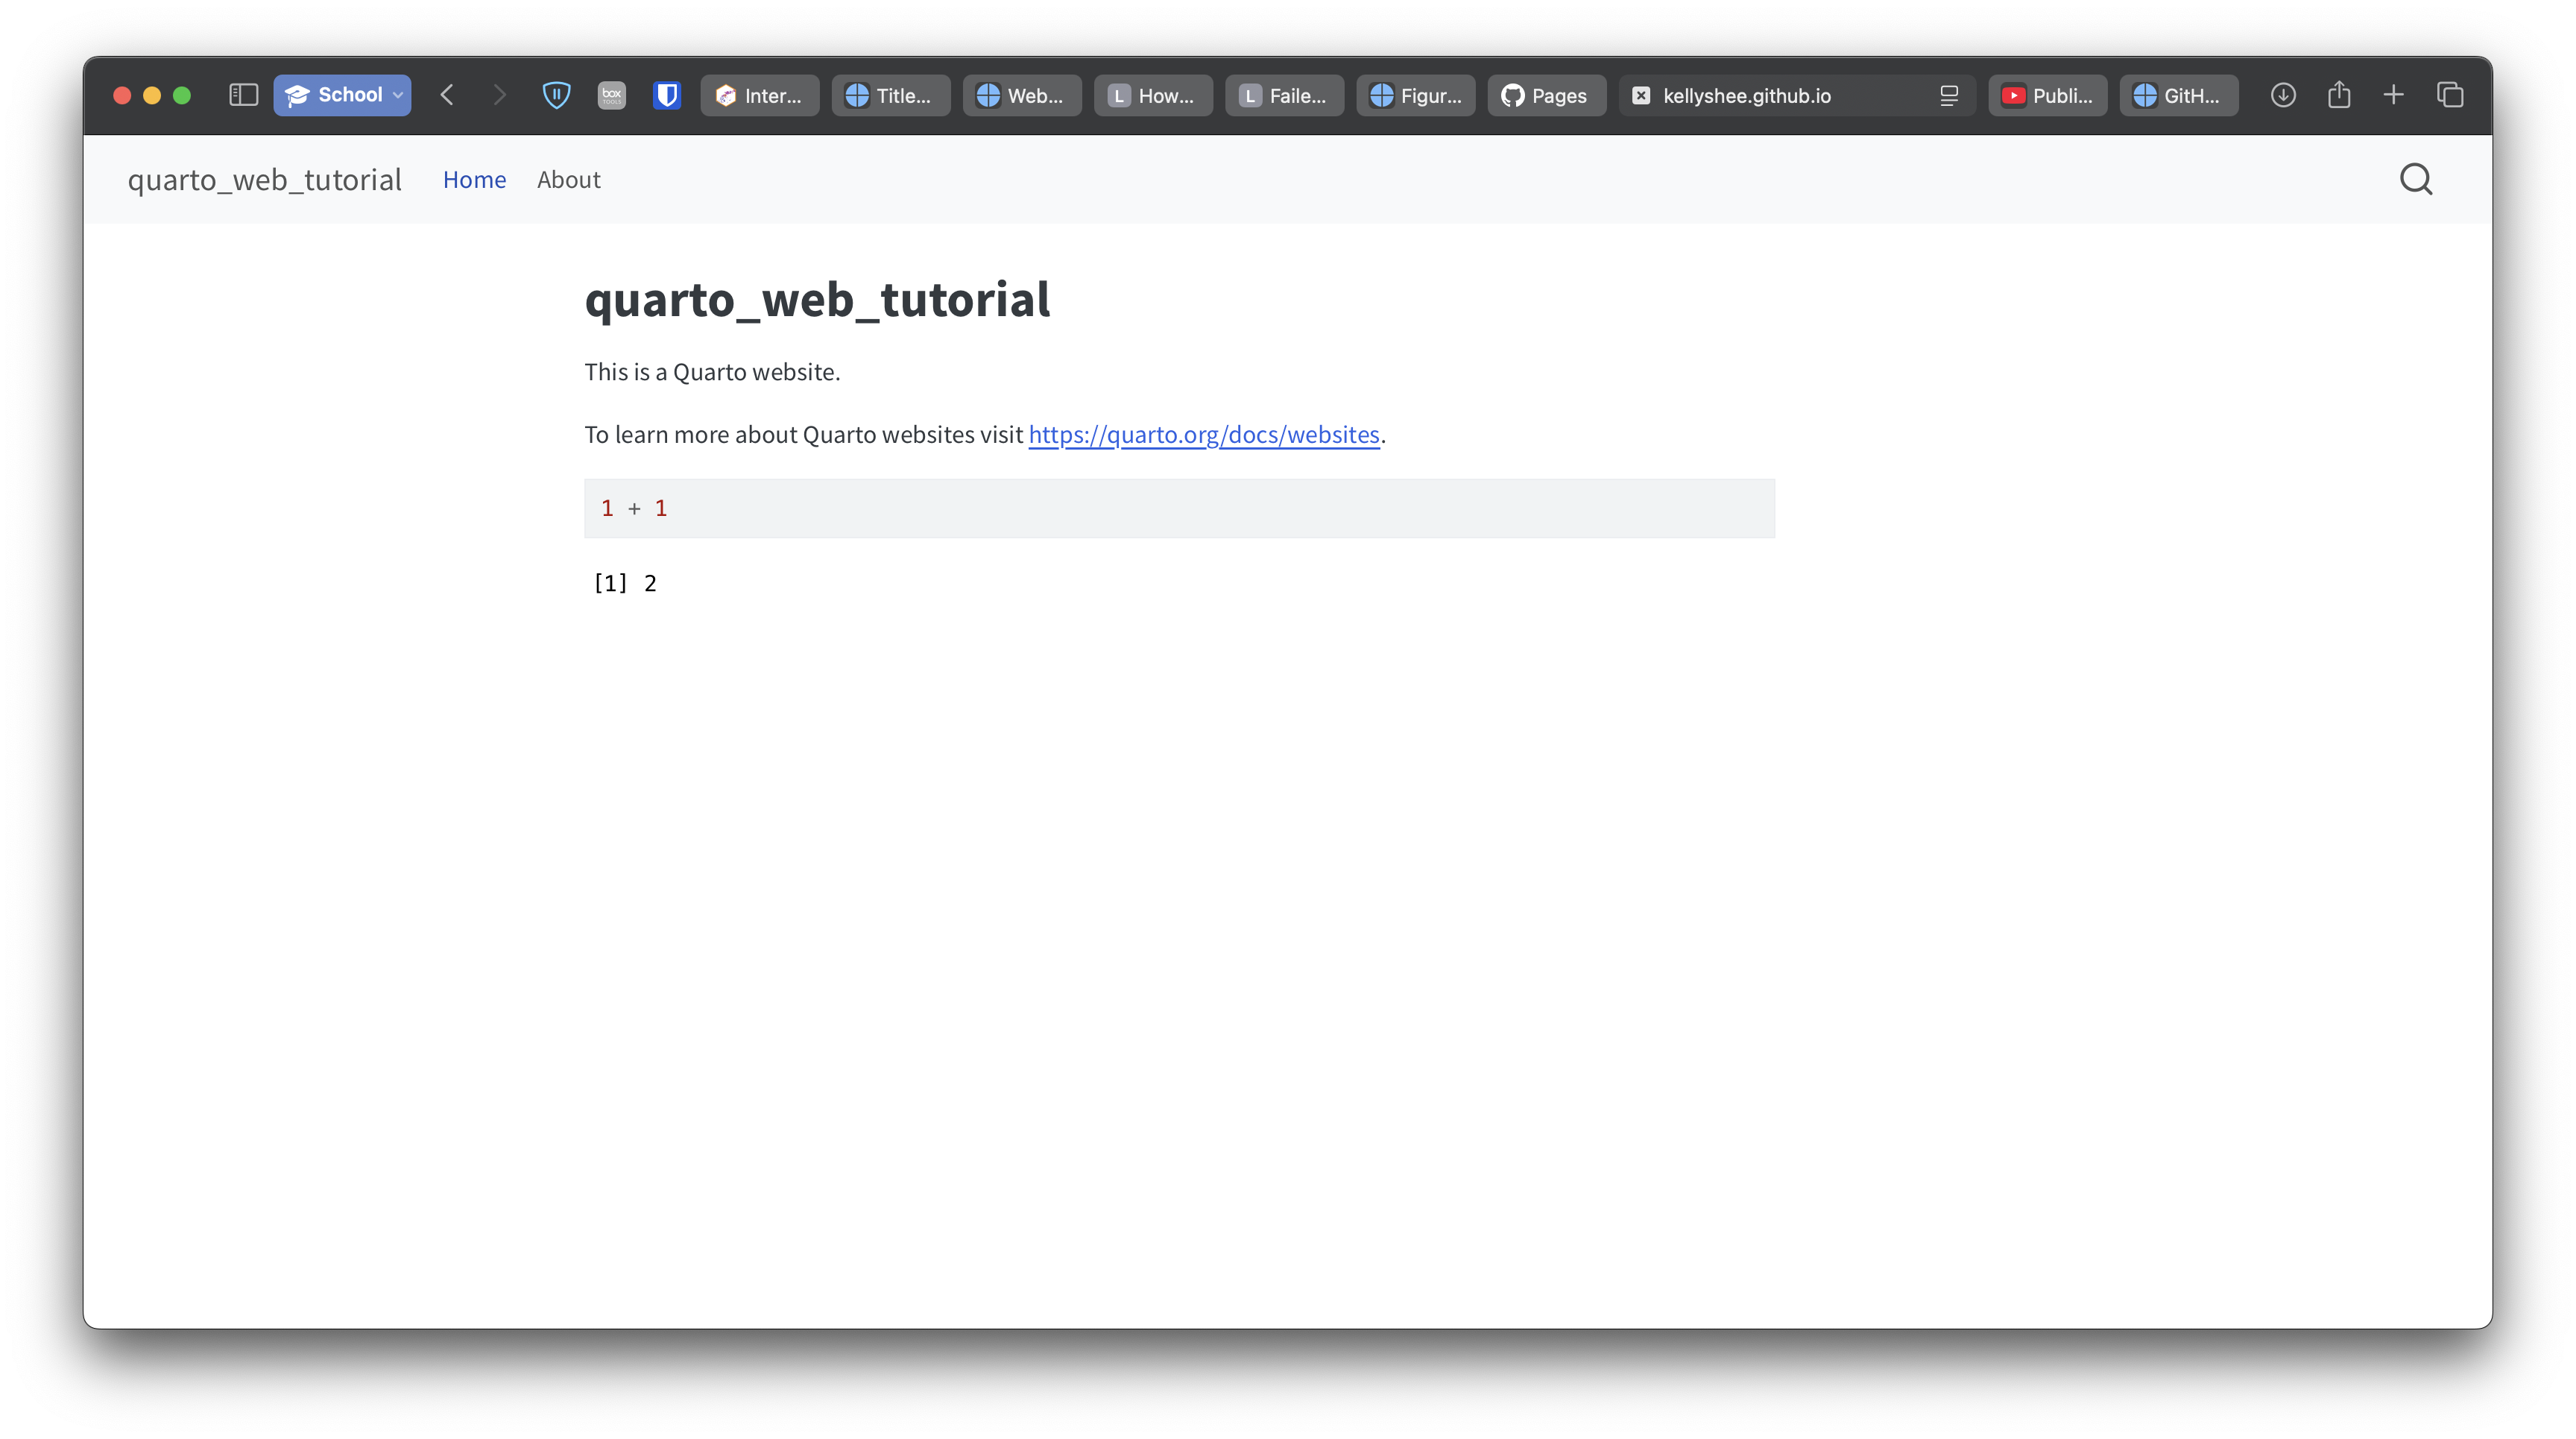This screenshot has height=1439, width=2576.
Task: Show Safari downloads
Action: (x=2283, y=95)
